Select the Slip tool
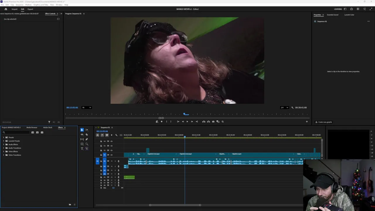Image resolution: width=375 pixels, height=211 pixels. pos(82,139)
